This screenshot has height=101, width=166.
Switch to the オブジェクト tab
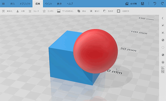coord(25,4)
